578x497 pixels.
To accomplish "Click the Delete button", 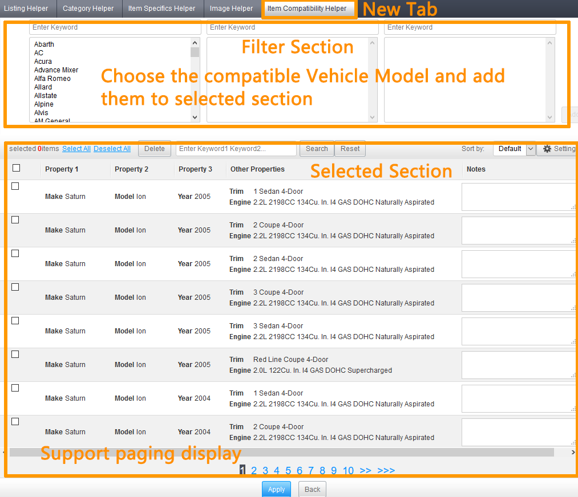I will [x=155, y=149].
